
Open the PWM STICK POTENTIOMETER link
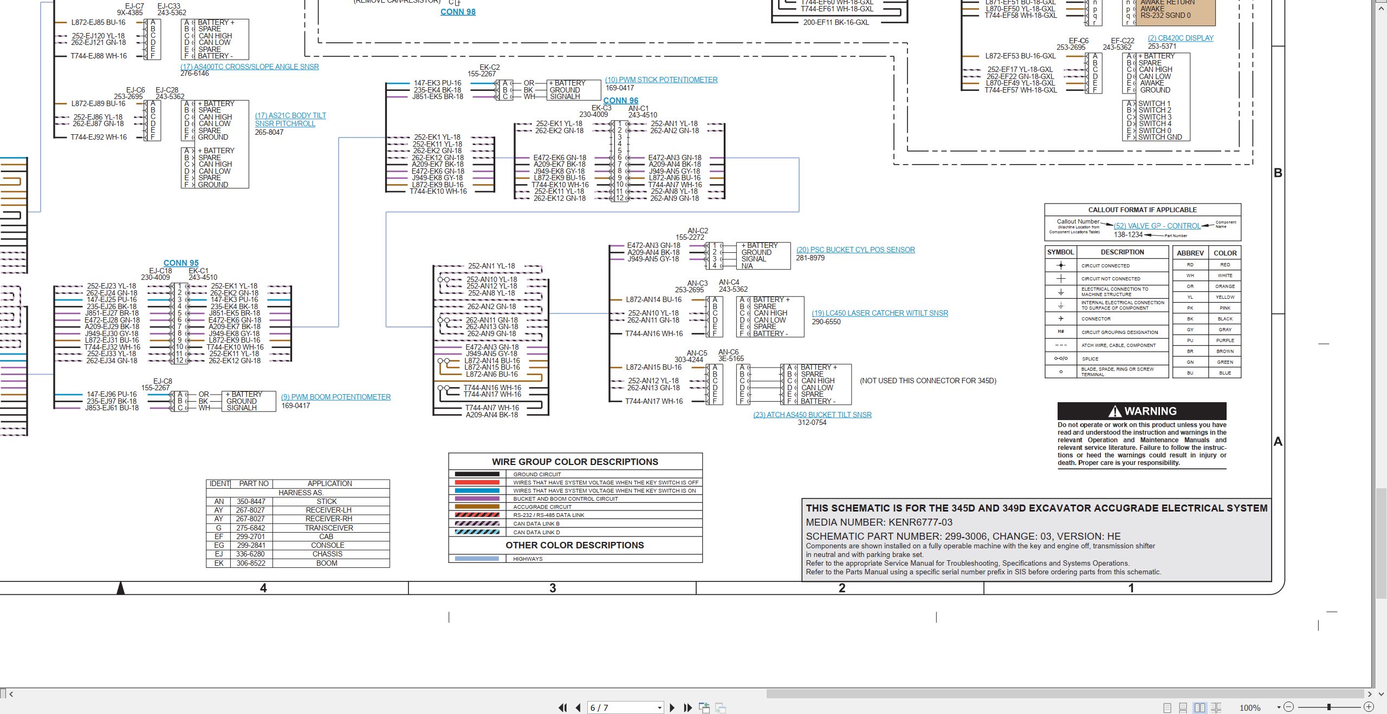coord(661,80)
